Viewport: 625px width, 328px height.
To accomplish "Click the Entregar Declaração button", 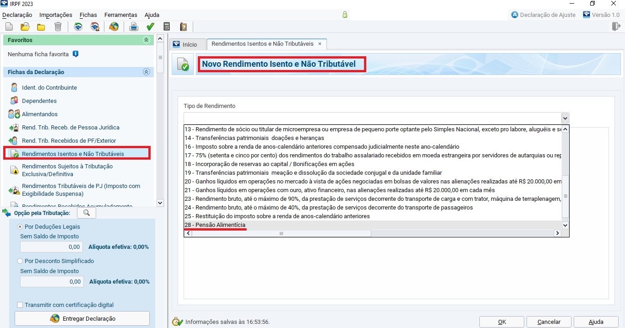I will coord(82,318).
